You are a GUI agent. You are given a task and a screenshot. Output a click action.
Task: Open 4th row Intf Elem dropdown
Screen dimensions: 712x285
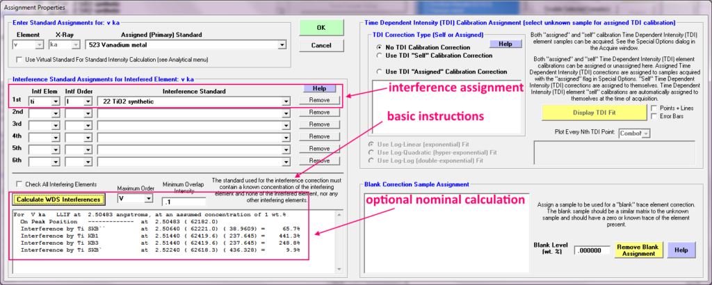(x=56, y=138)
